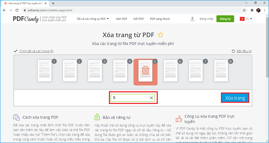The height and width of the screenshot is (143, 269).
Task: Select page 4 thumbnail
Action: pyautogui.click(x=120, y=70)
